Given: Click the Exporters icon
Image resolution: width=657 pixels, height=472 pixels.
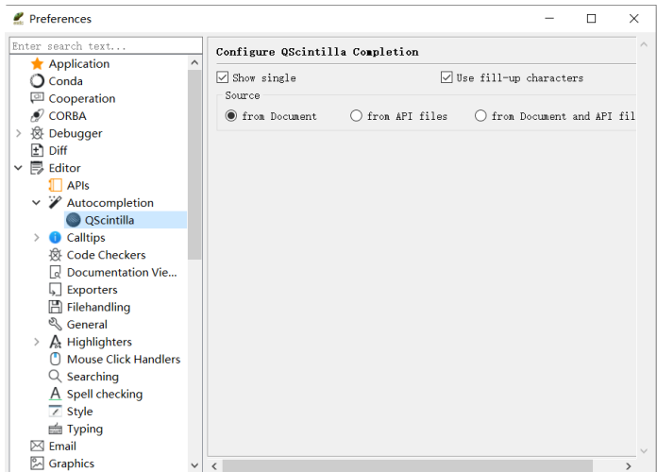Looking at the screenshot, I should tap(55, 290).
